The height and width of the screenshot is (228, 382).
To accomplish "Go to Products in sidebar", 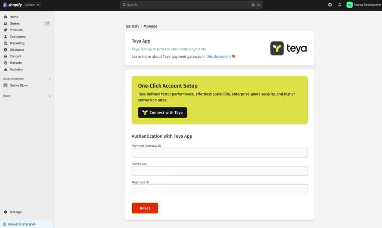I will (16, 30).
